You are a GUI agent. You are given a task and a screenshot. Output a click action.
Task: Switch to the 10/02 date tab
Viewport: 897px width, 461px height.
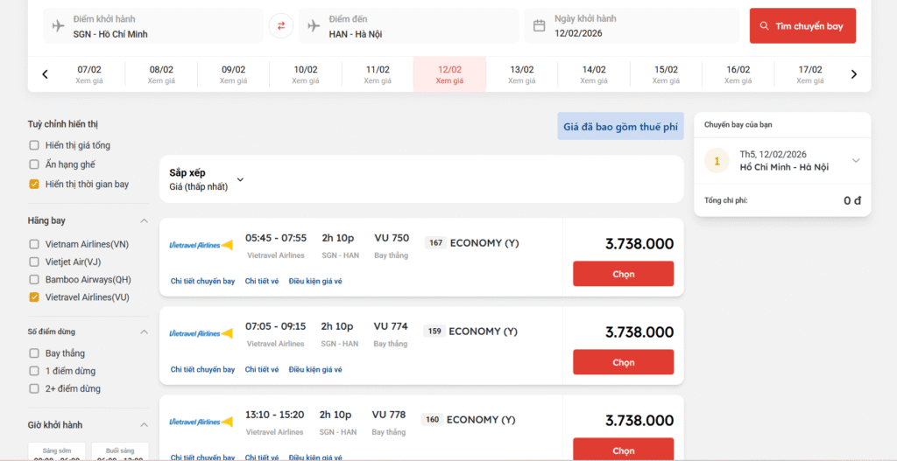(x=306, y=74)
